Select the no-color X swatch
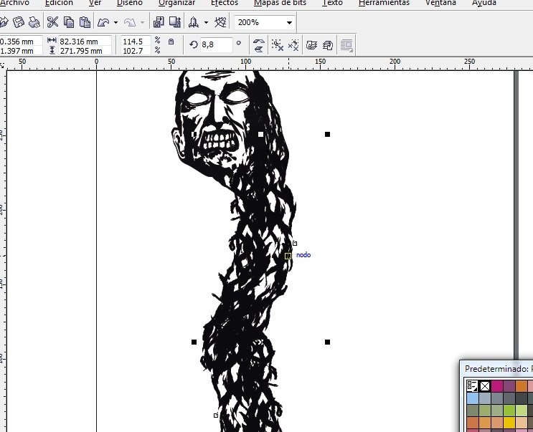The width and height of the screenshot is (533, 432). tap(485, 386)
